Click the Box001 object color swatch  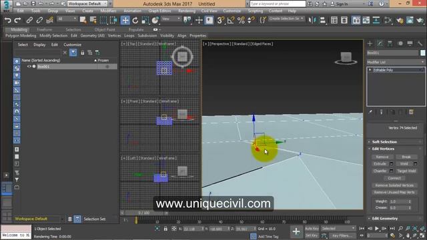pyautogui.click(x=422, y=53)
